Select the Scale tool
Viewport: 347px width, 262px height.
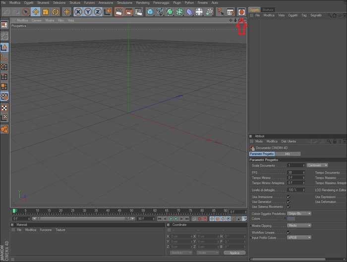coord(46,12)
